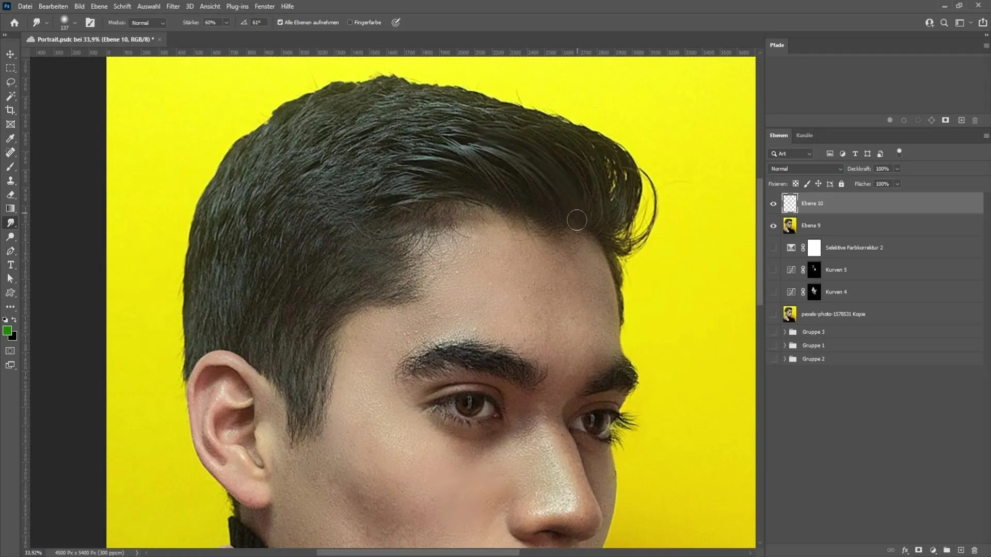Screen dimensions: 991x557
Task: Expand Gruppe 1 layer group
Action: coord(784,346)
